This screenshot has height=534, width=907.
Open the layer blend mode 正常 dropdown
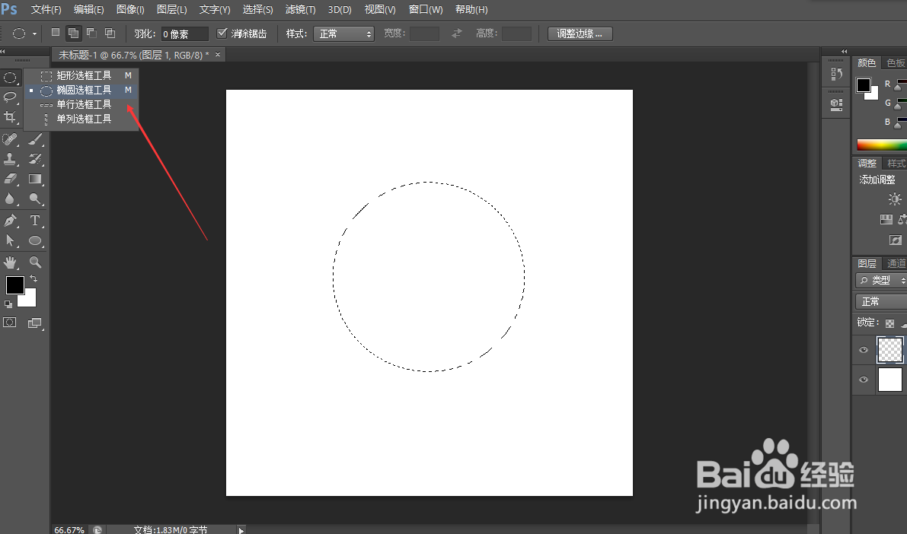(x=881, y=302)
